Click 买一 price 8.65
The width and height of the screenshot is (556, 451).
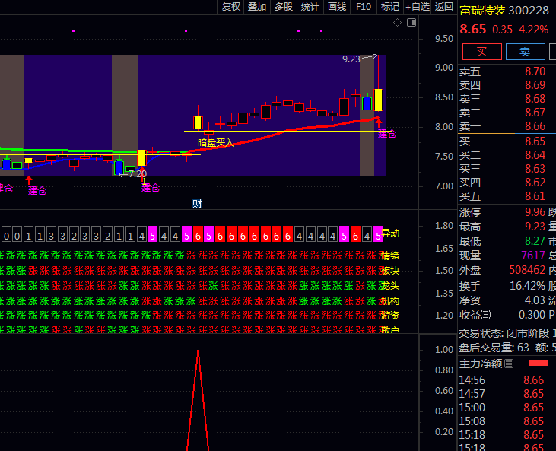click(535, 141)
